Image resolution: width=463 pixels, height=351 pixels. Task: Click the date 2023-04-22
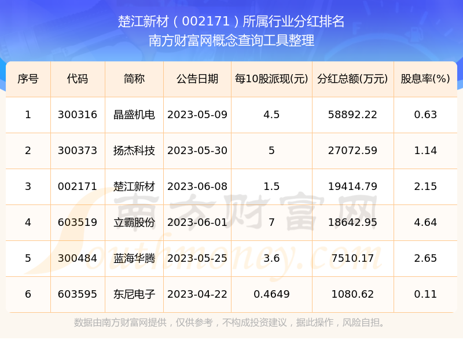tap(197, 294)
